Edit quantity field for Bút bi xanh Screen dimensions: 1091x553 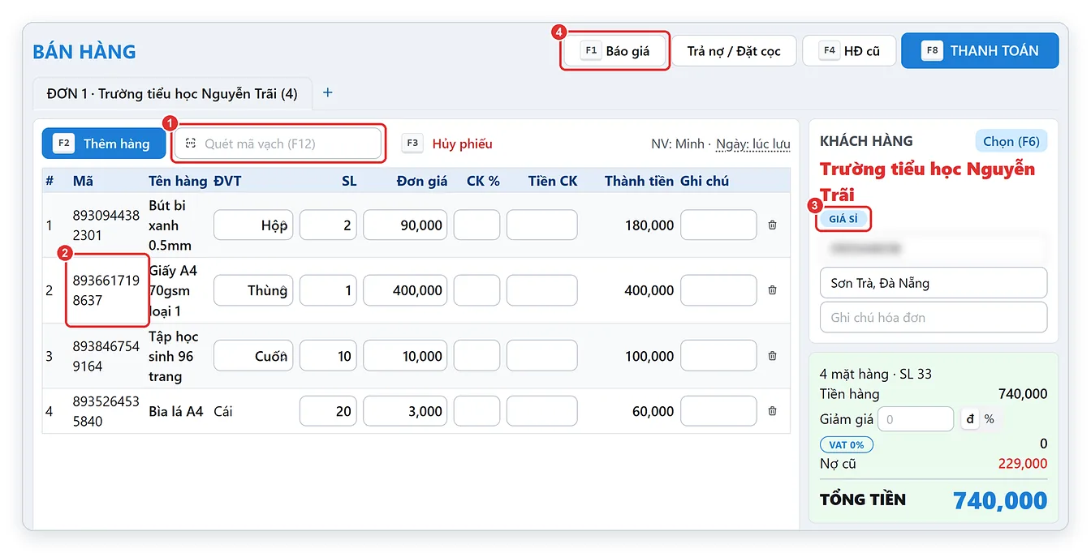[328, 225]
